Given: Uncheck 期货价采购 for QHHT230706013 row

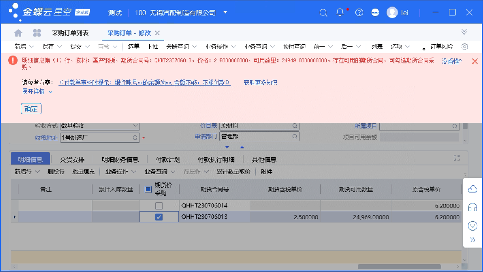Looking at the screenshot, I should point(159,217).
